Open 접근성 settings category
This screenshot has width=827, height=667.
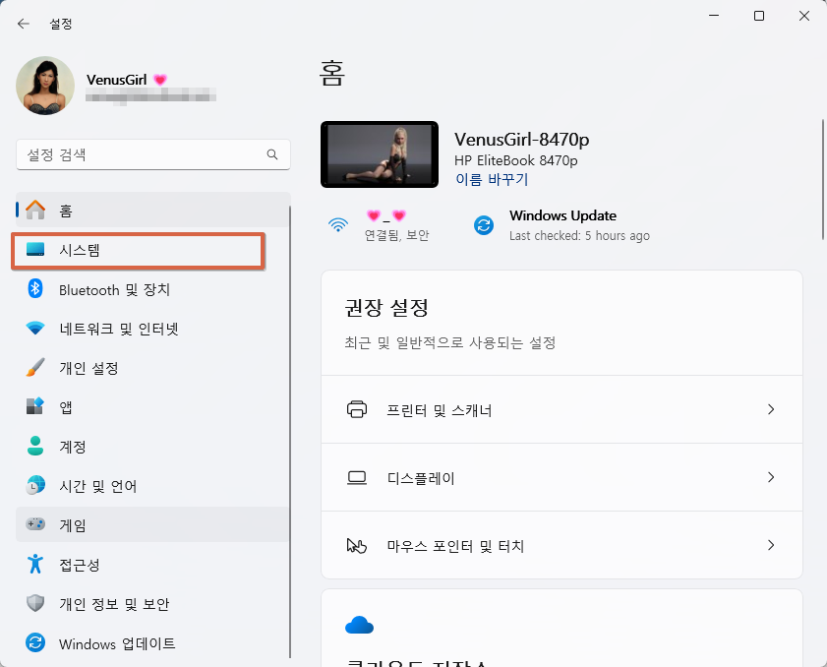click(x=153, y=564)
